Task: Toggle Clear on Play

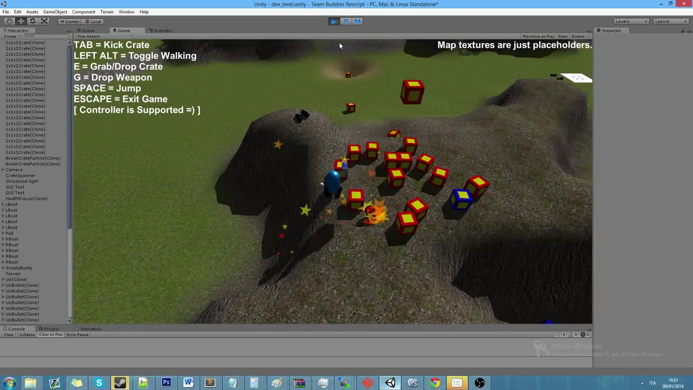Action: tap(50, 334)
